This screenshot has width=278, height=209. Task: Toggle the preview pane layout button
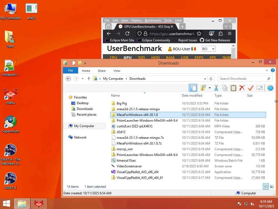pos(193,88)
